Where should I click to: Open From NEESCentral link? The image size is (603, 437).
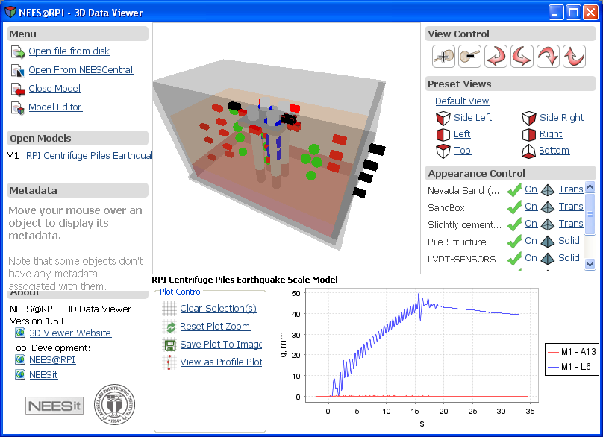click(81, 70)
